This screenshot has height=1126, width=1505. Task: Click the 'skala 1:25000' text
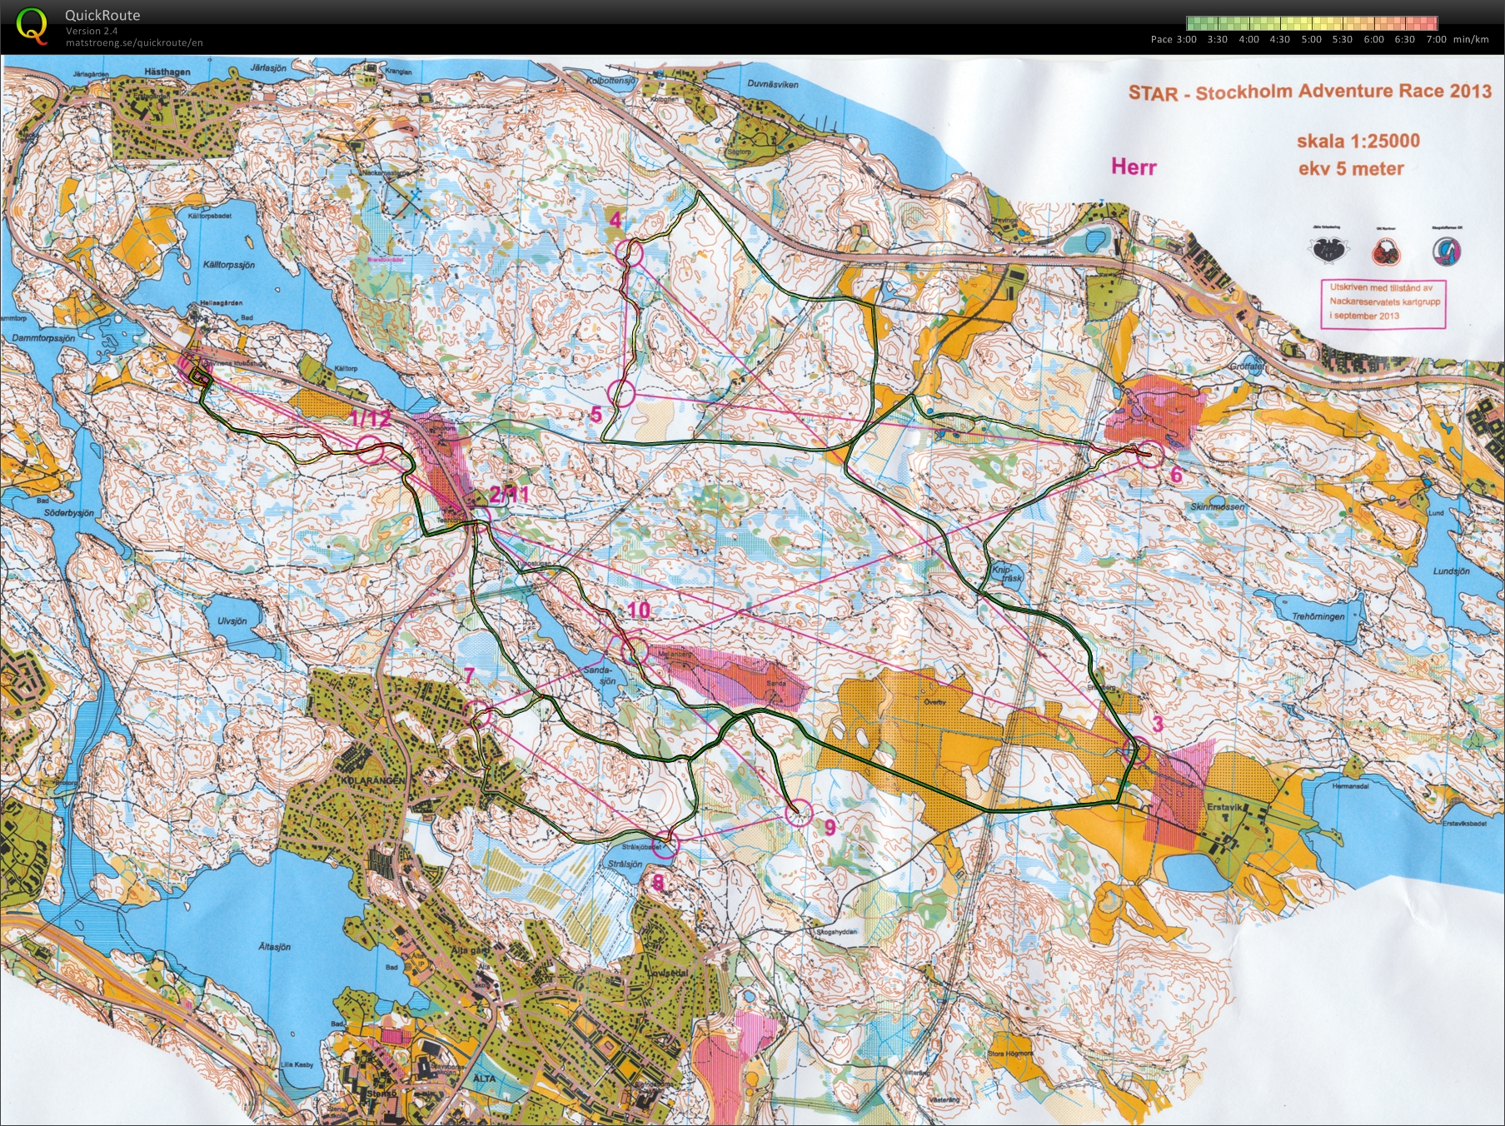(x=1358, y=141)
